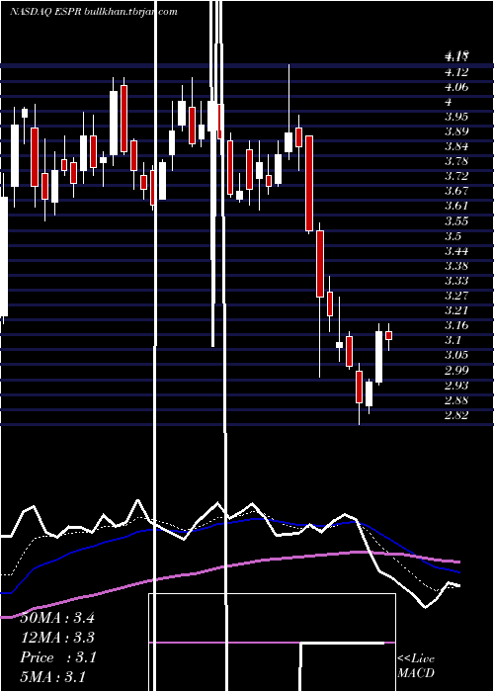Click the 3.55 price axis label
Screen dimensions: 494x692
[x=456, y=221]
